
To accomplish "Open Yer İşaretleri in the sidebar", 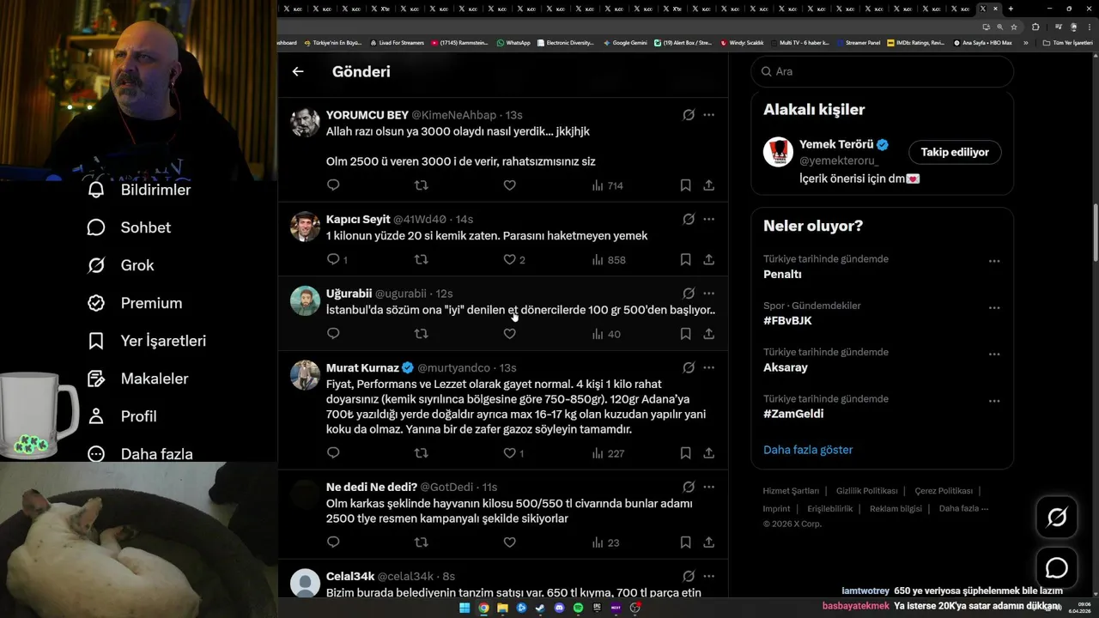I will coord(147,341).
